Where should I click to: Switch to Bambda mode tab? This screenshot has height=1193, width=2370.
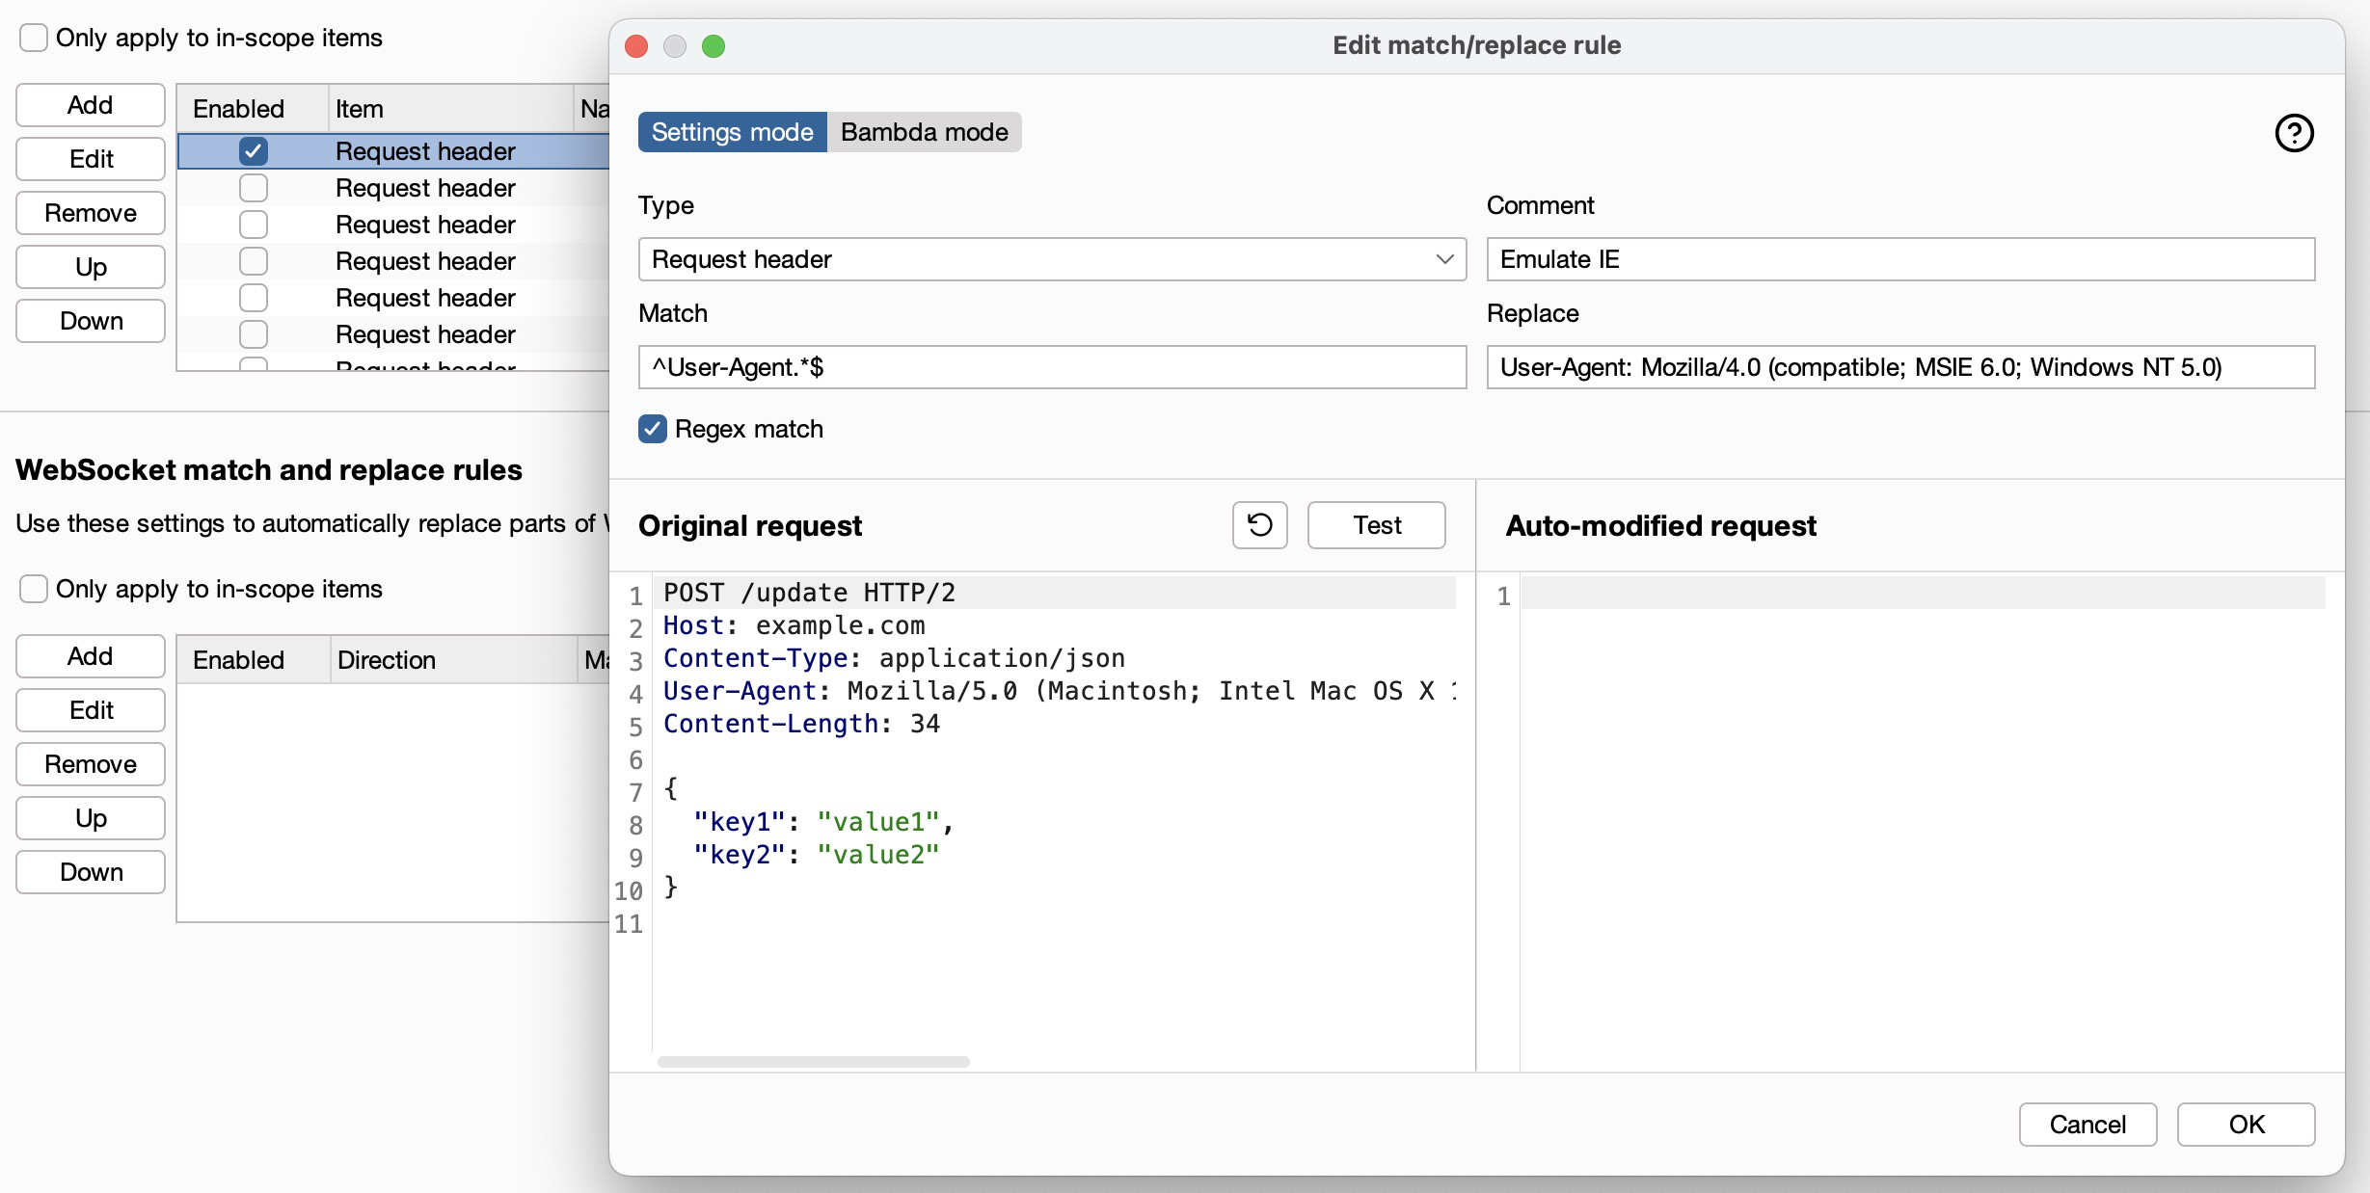[924, 132]
